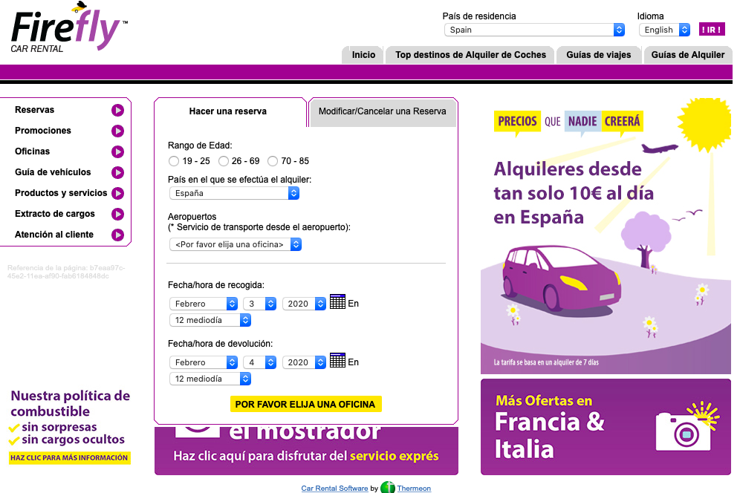Screen dimensions: 740x493
Task: Open the Oficinas sidebar menu item
Action: point(32,151)
